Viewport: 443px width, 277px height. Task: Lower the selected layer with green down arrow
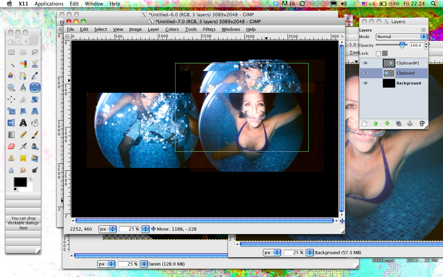387,123
